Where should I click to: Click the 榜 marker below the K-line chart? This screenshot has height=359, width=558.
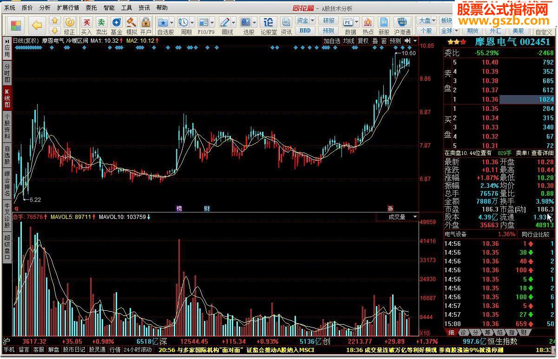(179, 209)
